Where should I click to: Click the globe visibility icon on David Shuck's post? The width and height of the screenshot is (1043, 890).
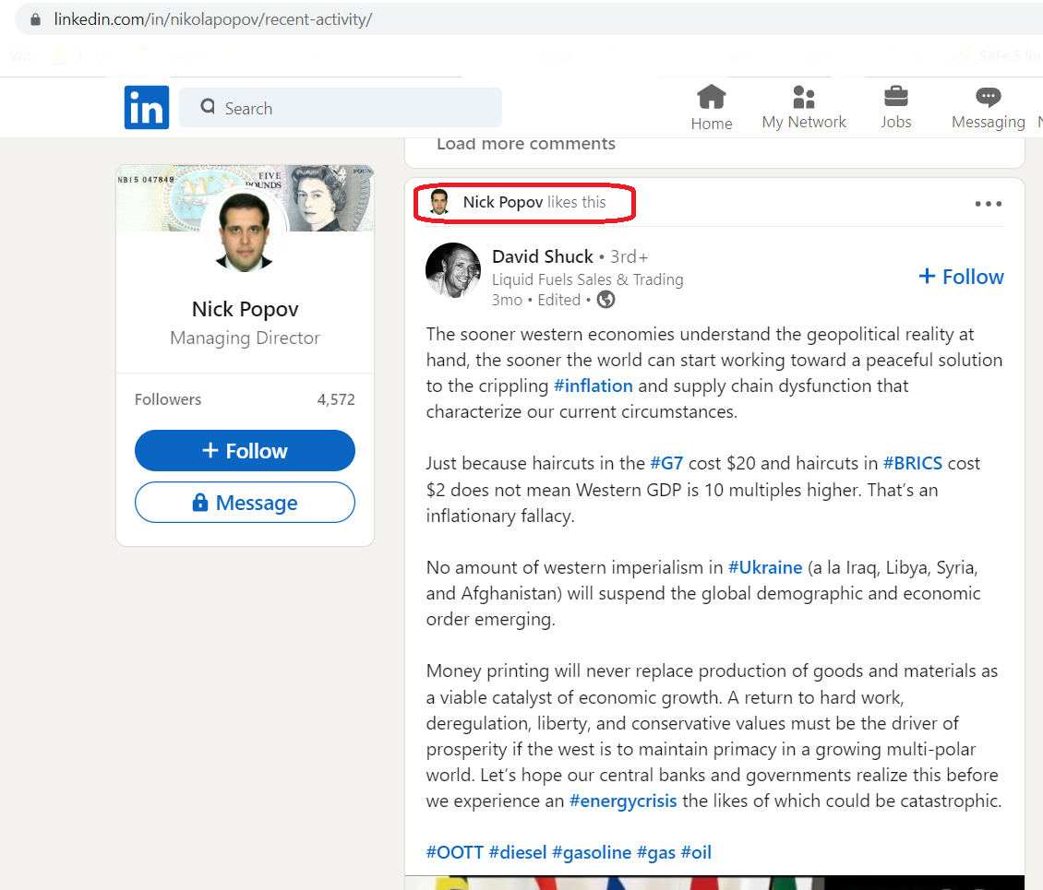[x=605, y=300]
